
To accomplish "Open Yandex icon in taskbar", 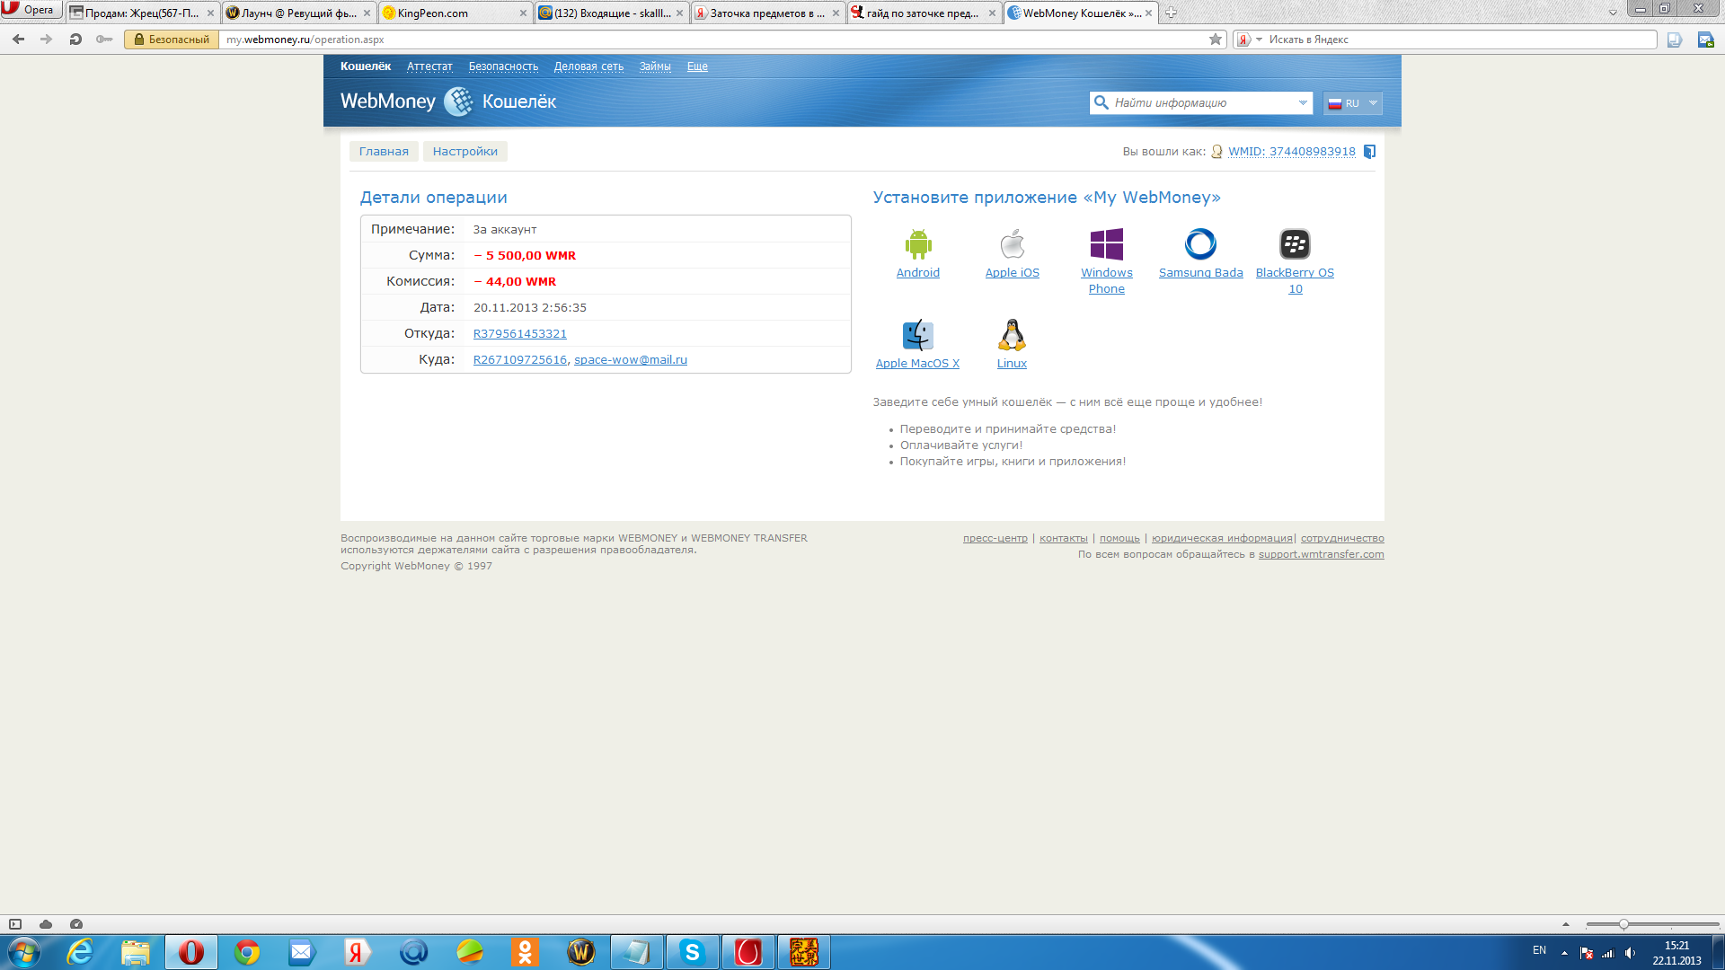I will [x=358, y=952].
